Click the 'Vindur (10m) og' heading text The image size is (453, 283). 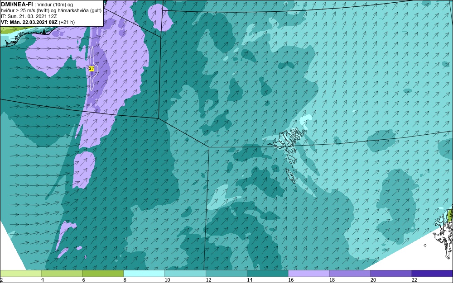(x=55, y=5)
